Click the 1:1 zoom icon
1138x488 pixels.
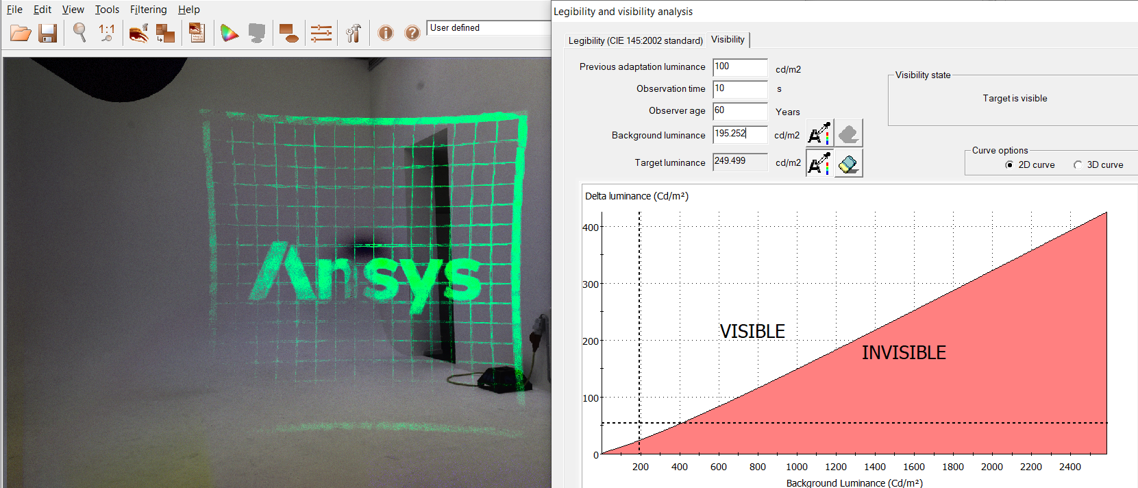click(x=106, y=32)
